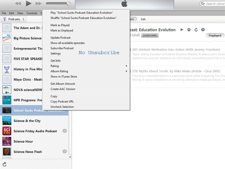Choose Get Album Artwork
The image size is (225, 169).
pyautogui.click(x=63, y=84)
